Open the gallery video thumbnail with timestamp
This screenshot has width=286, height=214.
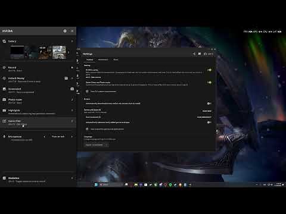45,52
